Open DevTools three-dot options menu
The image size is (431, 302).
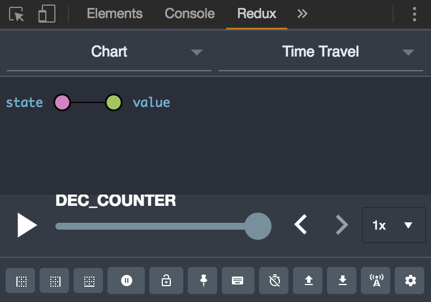(415, 14)
